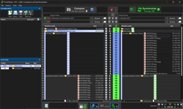Toggle view of 21 files to create right
The width and height of the screenshot is (183, 109).
(x=114, y=106)
